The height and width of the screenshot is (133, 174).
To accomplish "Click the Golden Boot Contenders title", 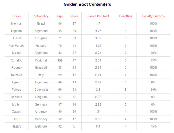I will (x=87, y=4).
